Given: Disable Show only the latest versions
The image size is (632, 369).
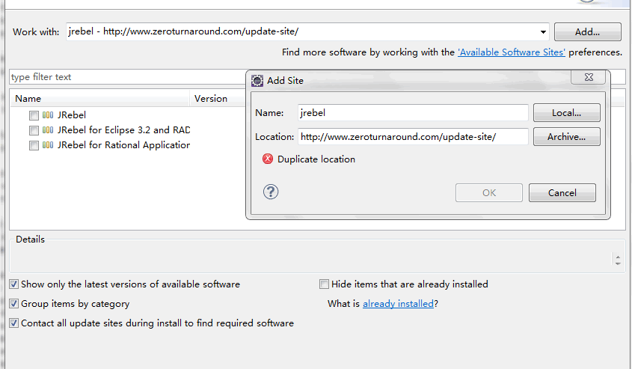Looking at the screenshot, I should pyautogui.click(x=14, y=284).
